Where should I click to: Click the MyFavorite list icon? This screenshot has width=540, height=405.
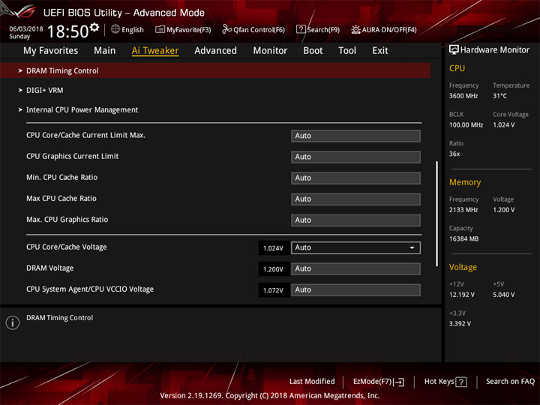(160, 29)
